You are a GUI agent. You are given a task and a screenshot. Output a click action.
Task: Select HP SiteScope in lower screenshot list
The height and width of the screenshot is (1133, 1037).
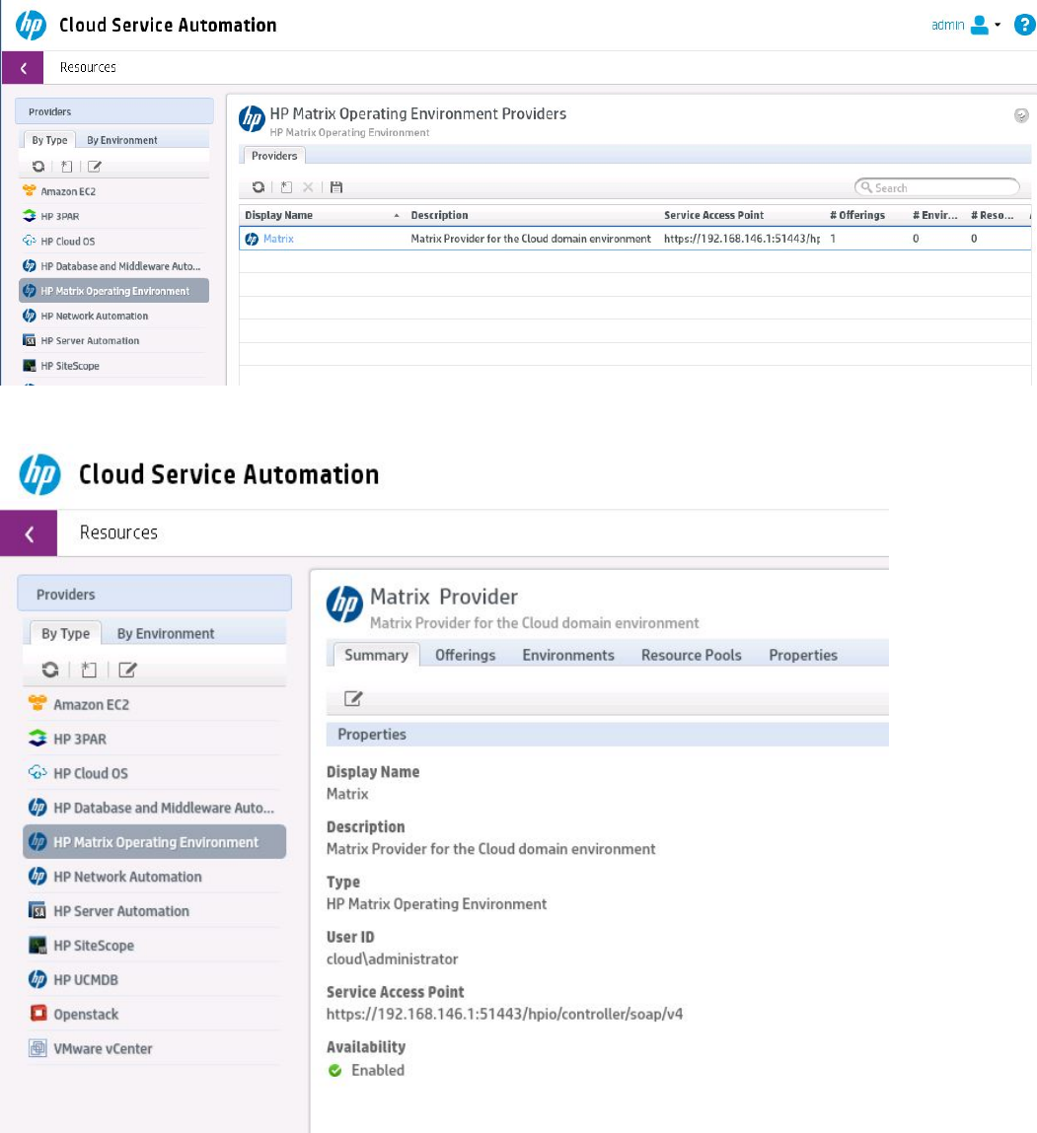(x=154, y=945)
